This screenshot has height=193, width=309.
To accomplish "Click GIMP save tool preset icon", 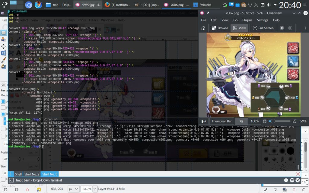I will click(6, 190).
